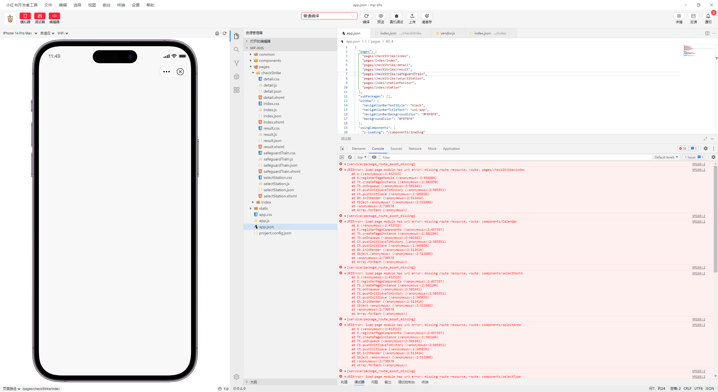718x392 pixels.
Task: Open safeguardTrain.js file
Action: click(290, 159)
